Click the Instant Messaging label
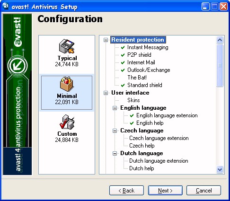The width and height of the screenshot is (230, 201). (148, 47)
